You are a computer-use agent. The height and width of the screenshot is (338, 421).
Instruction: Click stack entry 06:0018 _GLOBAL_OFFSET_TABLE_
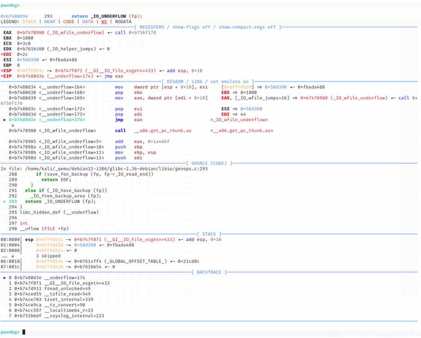[x=100, y=261]
